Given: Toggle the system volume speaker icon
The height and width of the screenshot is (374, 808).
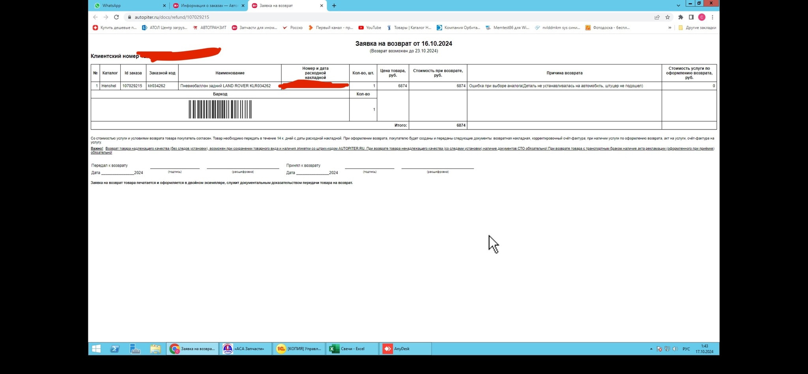Looking at the screenshot, I should (675, 349).
